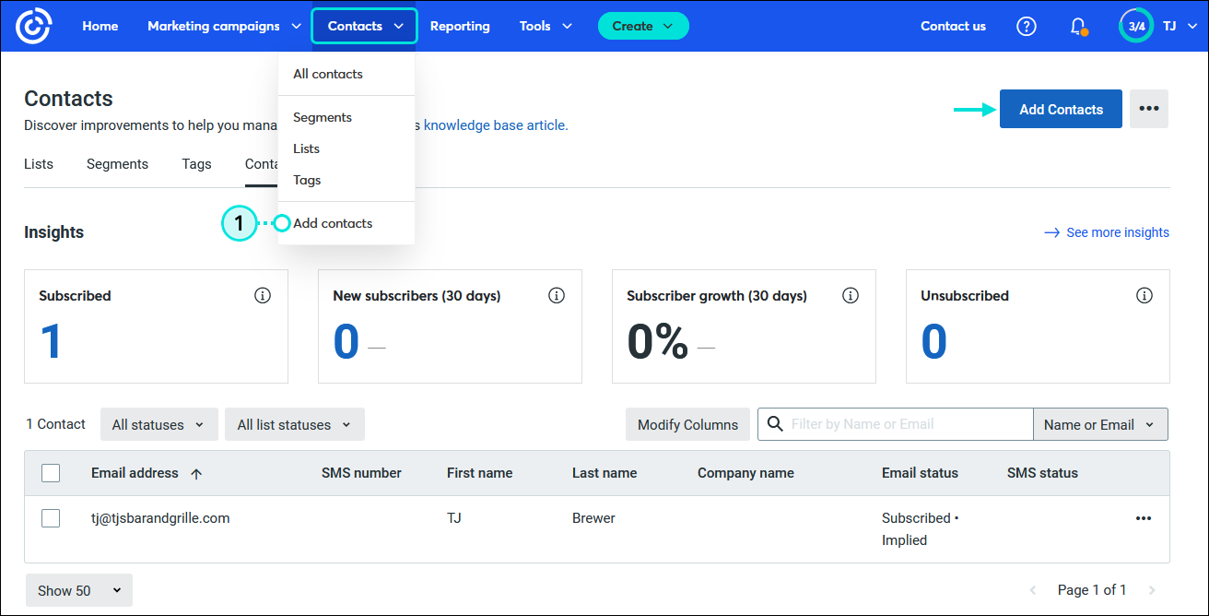This screenshot has height=616, width=1209.
Task: Open the knowledge base article link
Action: pos(496,125)
